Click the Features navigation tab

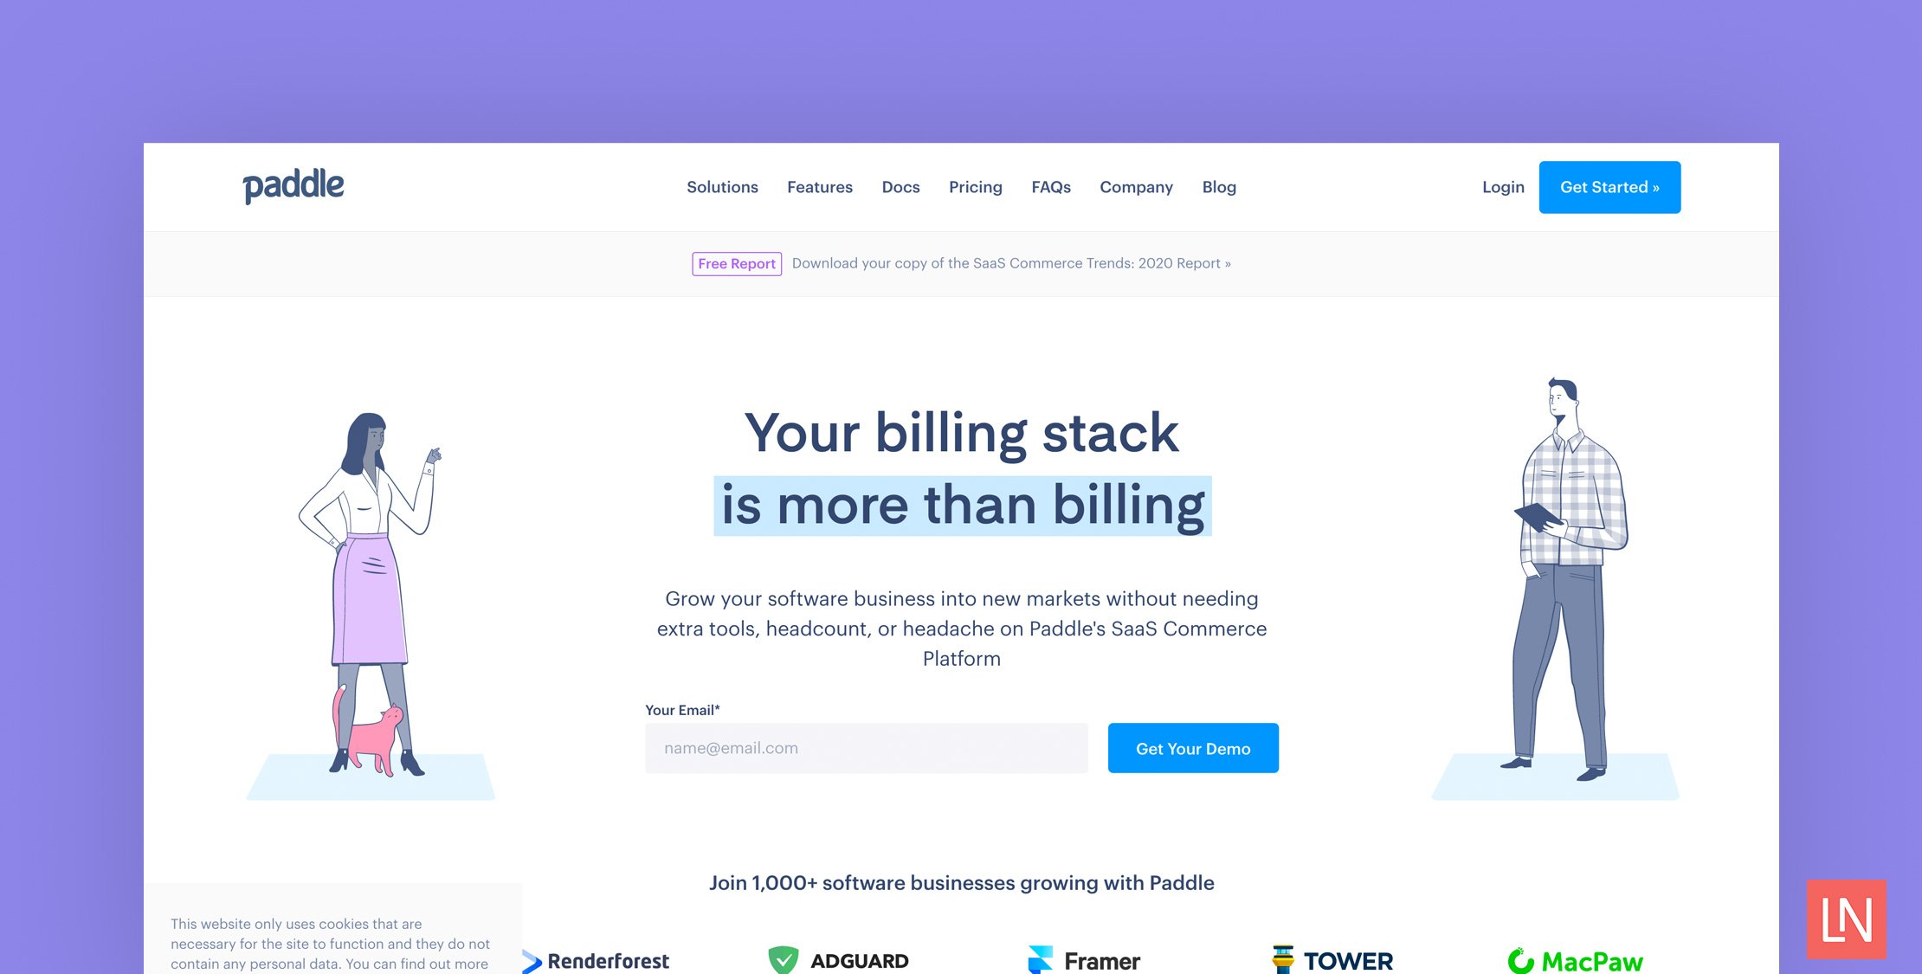click(x=820, y=186)
